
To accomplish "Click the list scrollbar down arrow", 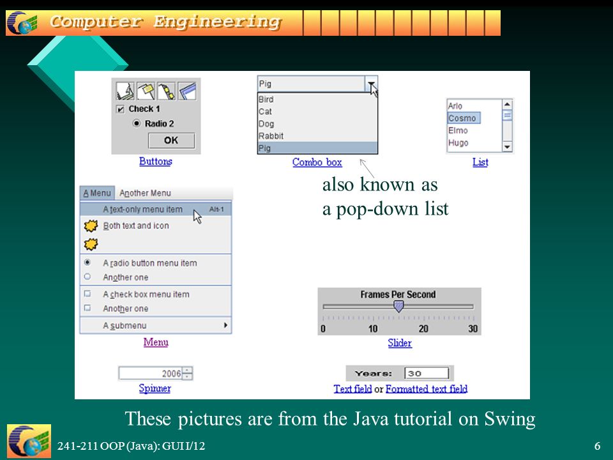I will (x=507, y=147).
